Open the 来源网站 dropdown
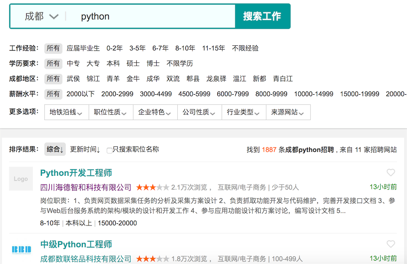Screen dimensions: 407x264 coord(288,112)
